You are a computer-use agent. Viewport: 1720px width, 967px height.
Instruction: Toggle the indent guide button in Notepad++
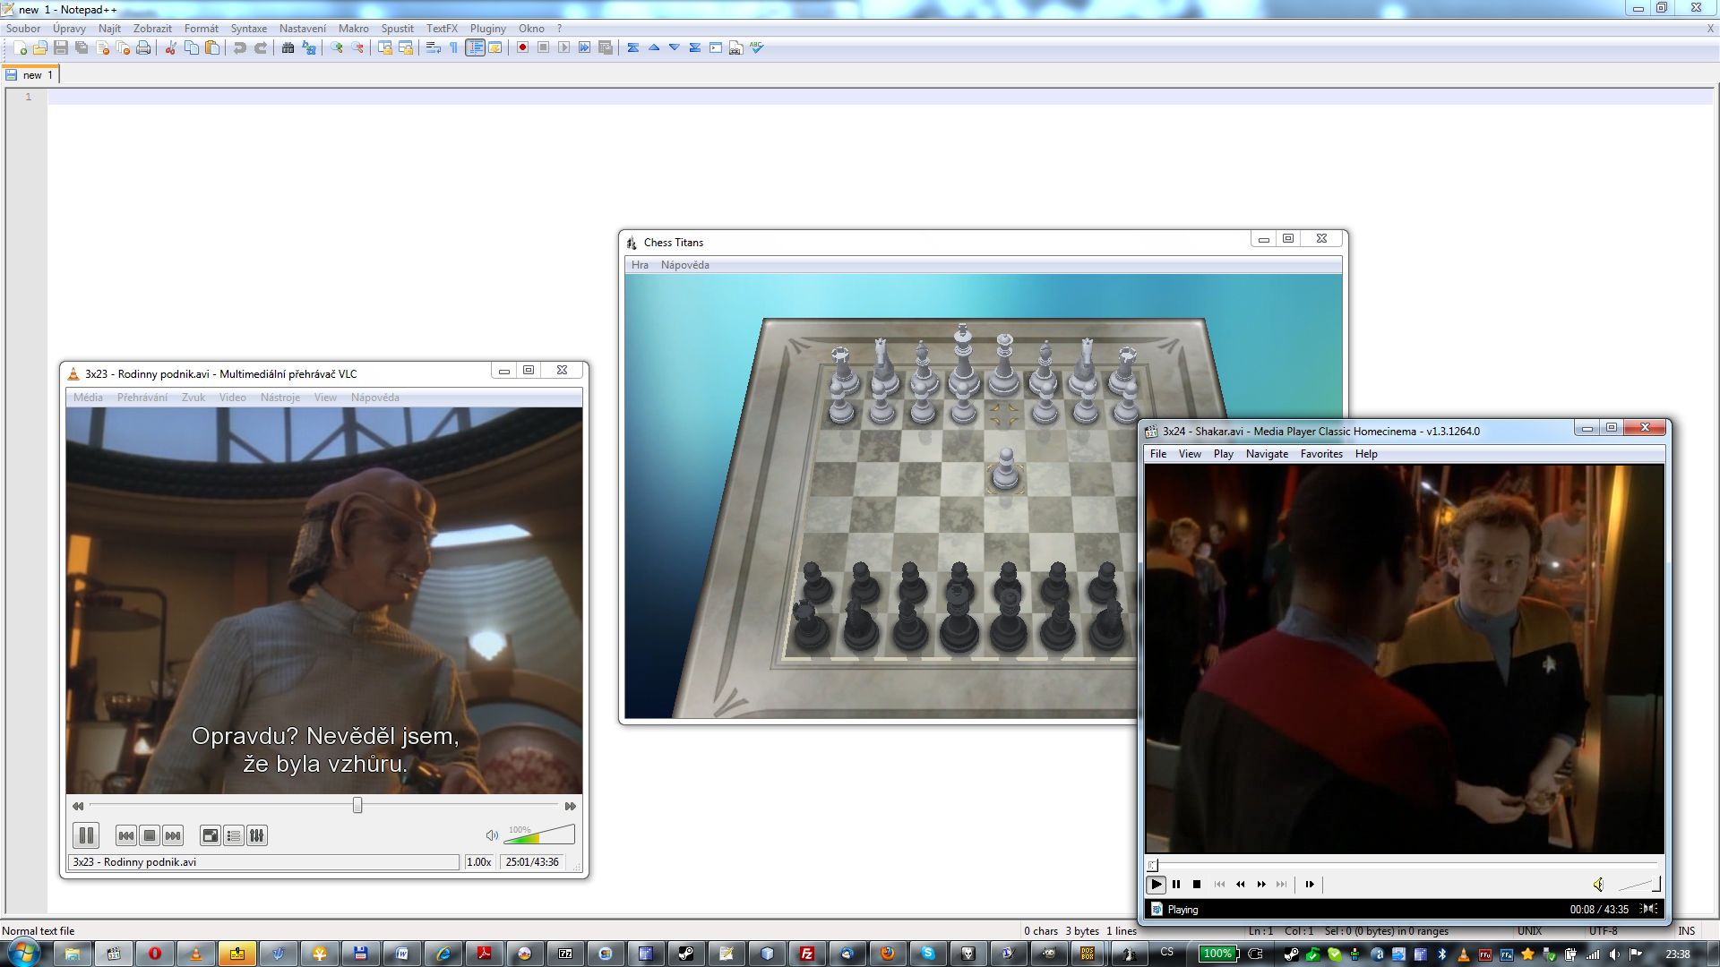click(x=475, y=48)
